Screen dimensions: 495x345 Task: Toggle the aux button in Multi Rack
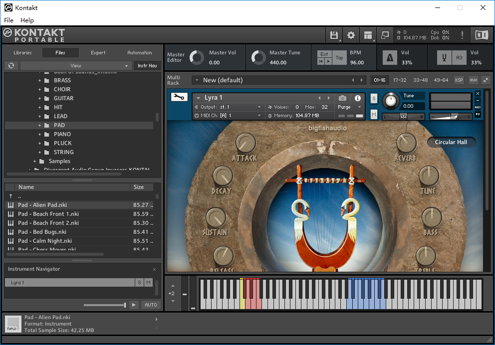(x=473, y=80)
